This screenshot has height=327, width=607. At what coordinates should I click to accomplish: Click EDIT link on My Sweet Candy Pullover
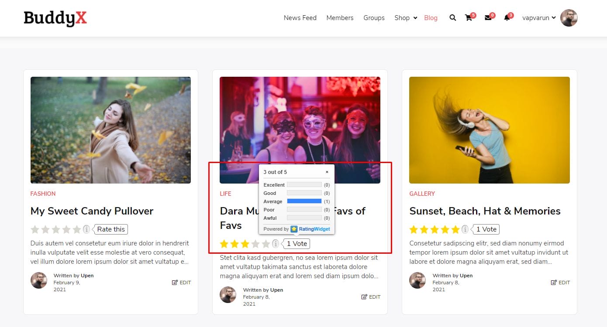pyautogui.click(x=182, y=283)
